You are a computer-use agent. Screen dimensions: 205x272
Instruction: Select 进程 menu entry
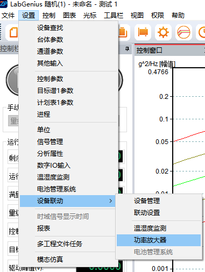coord(68,114)
